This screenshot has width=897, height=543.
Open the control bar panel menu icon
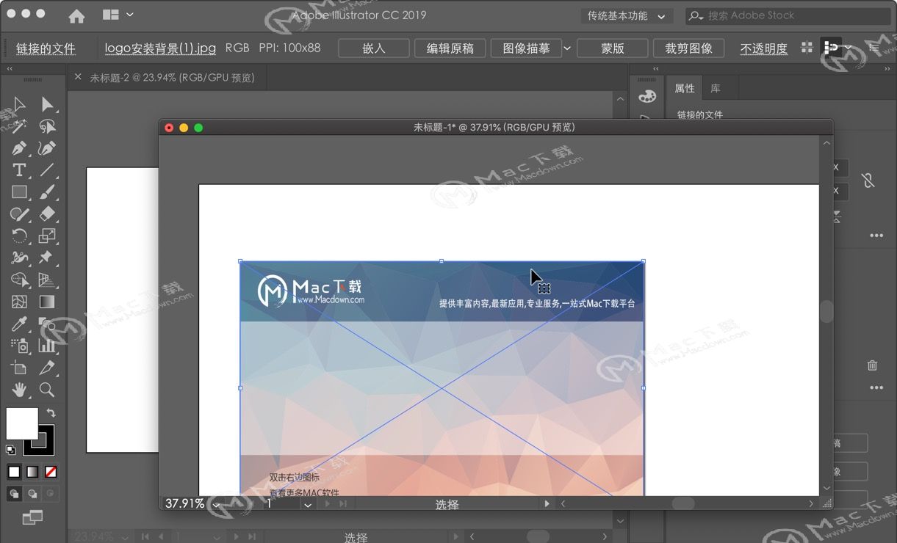click(x=874, y=48)
